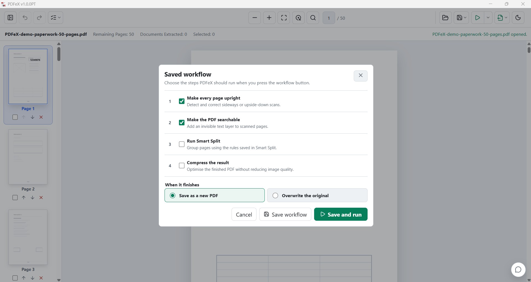
Task: Close the Saved workflow dialog
Action: click(x=361, y=75)
